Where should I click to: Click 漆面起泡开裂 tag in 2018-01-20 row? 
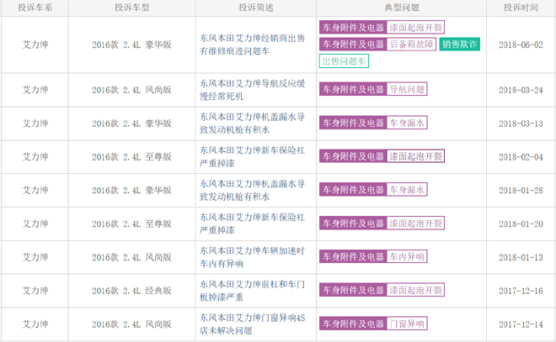click(x=415, y=224)
